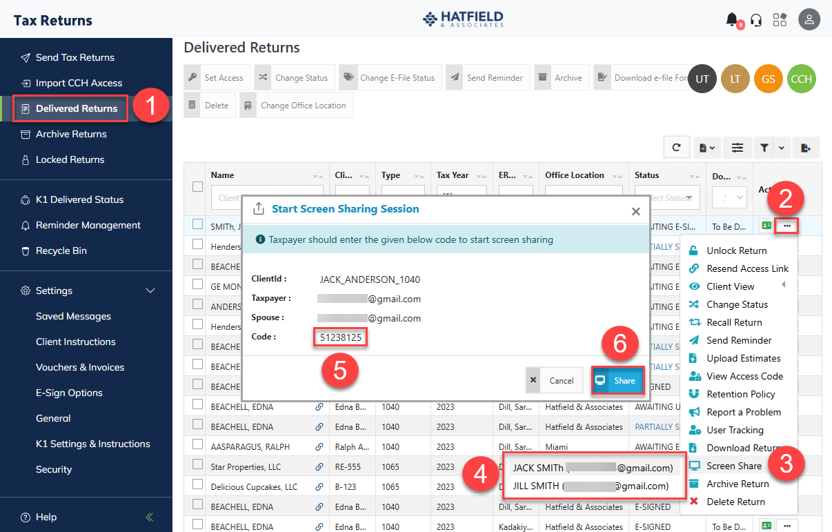This screenshot has height=532, width=832.
Task: Expand the Client View submenu arrow
Action: pos(783,285)
